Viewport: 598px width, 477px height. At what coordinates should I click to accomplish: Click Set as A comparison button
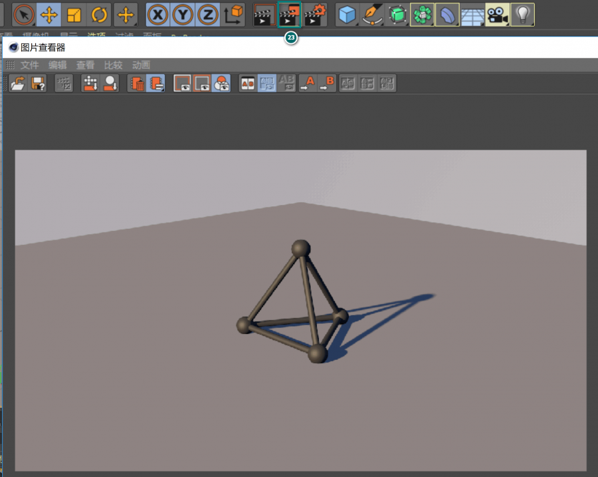pos(307,83)
